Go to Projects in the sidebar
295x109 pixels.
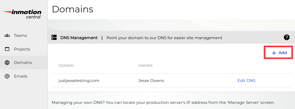[x=22, y=49]
